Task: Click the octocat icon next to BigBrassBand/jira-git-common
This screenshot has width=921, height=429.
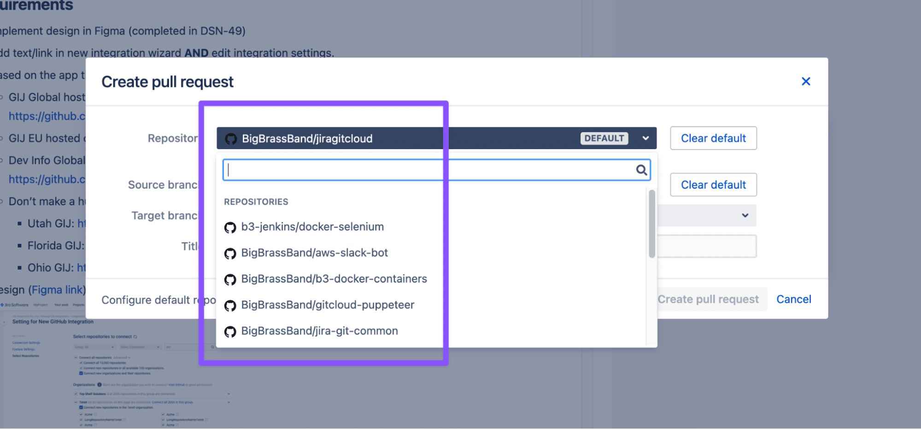Action: (x=230, y=330)
